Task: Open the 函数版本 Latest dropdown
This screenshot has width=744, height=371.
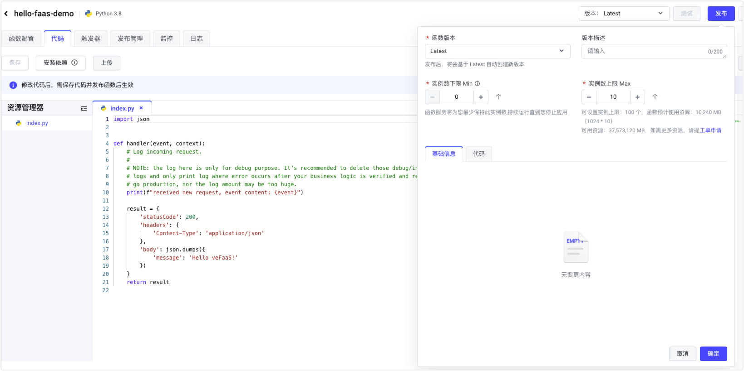Action: click(498, 51)
